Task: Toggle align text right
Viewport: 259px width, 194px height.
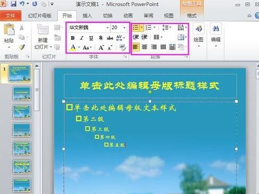Action: point(154,47)
